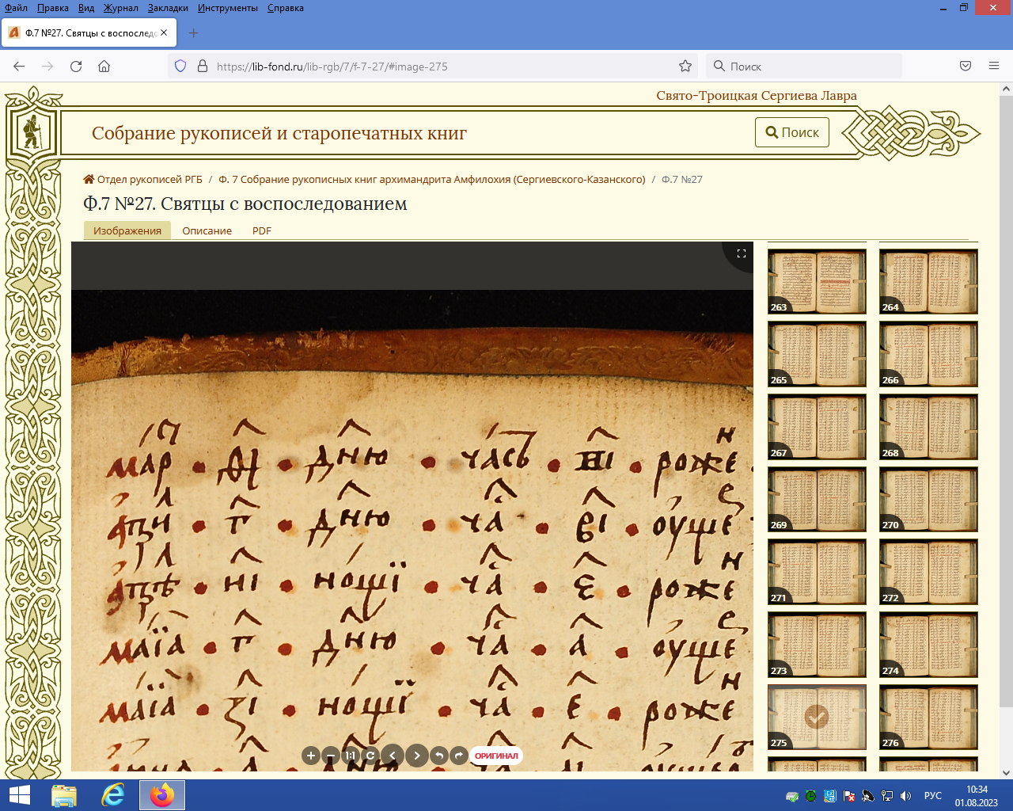This screenshot has width=1013, height=811.
Task: Rotate image counterclockwise
Action: pos(439,756)
